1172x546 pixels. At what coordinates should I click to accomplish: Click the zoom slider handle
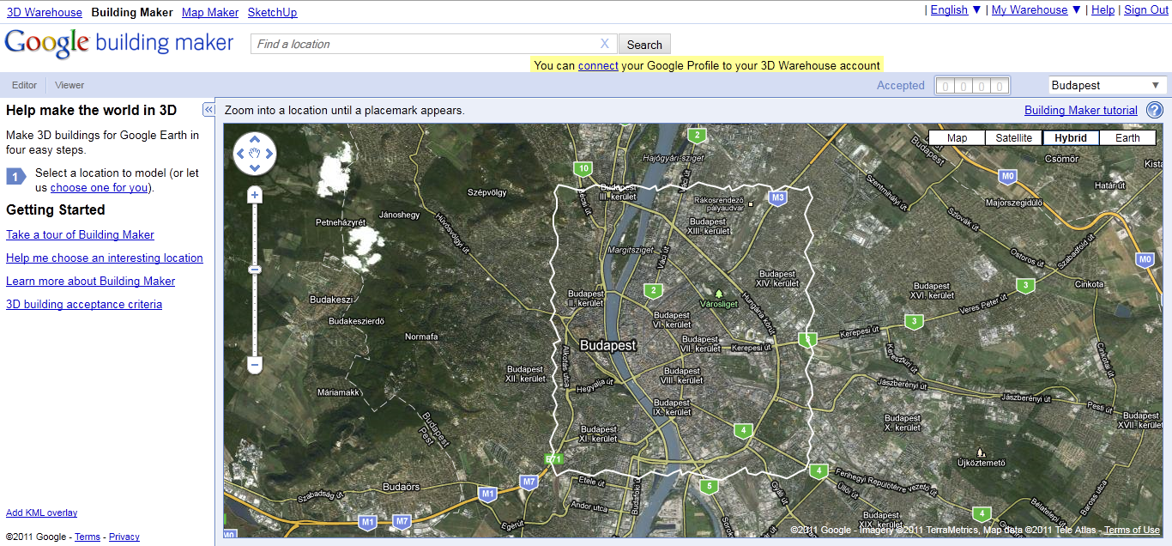(x=255, y=270)
